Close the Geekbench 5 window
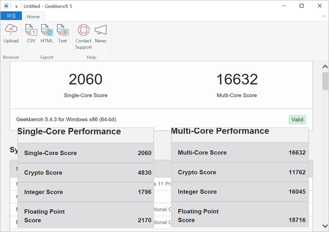 point(320,6)
